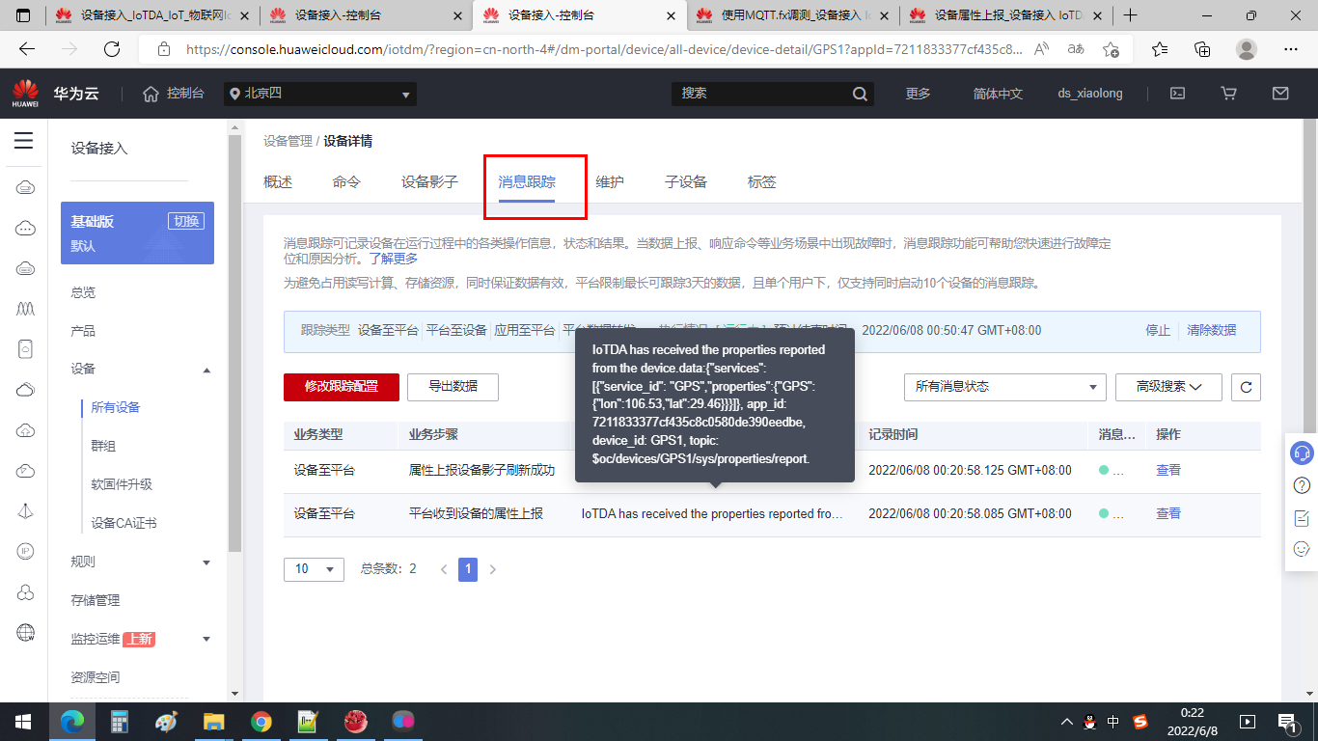The width and height of the screenshot is (1318, 741).
Task: Click 查看 for 属性上报设备影子刷新成功 row
Action: click(1168, 471)
